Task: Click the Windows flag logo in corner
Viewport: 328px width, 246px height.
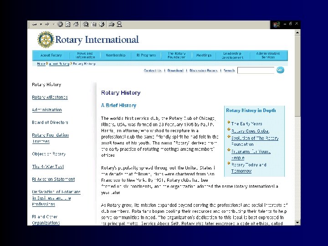Action: click(x=277, y=25)
